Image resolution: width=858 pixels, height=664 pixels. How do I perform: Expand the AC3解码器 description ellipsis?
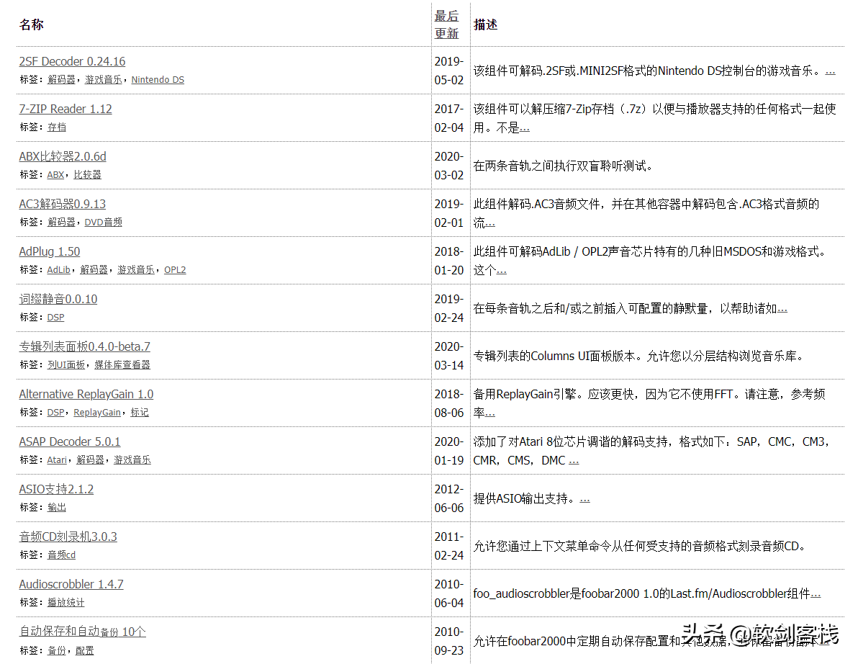click(x=489, y=224)
